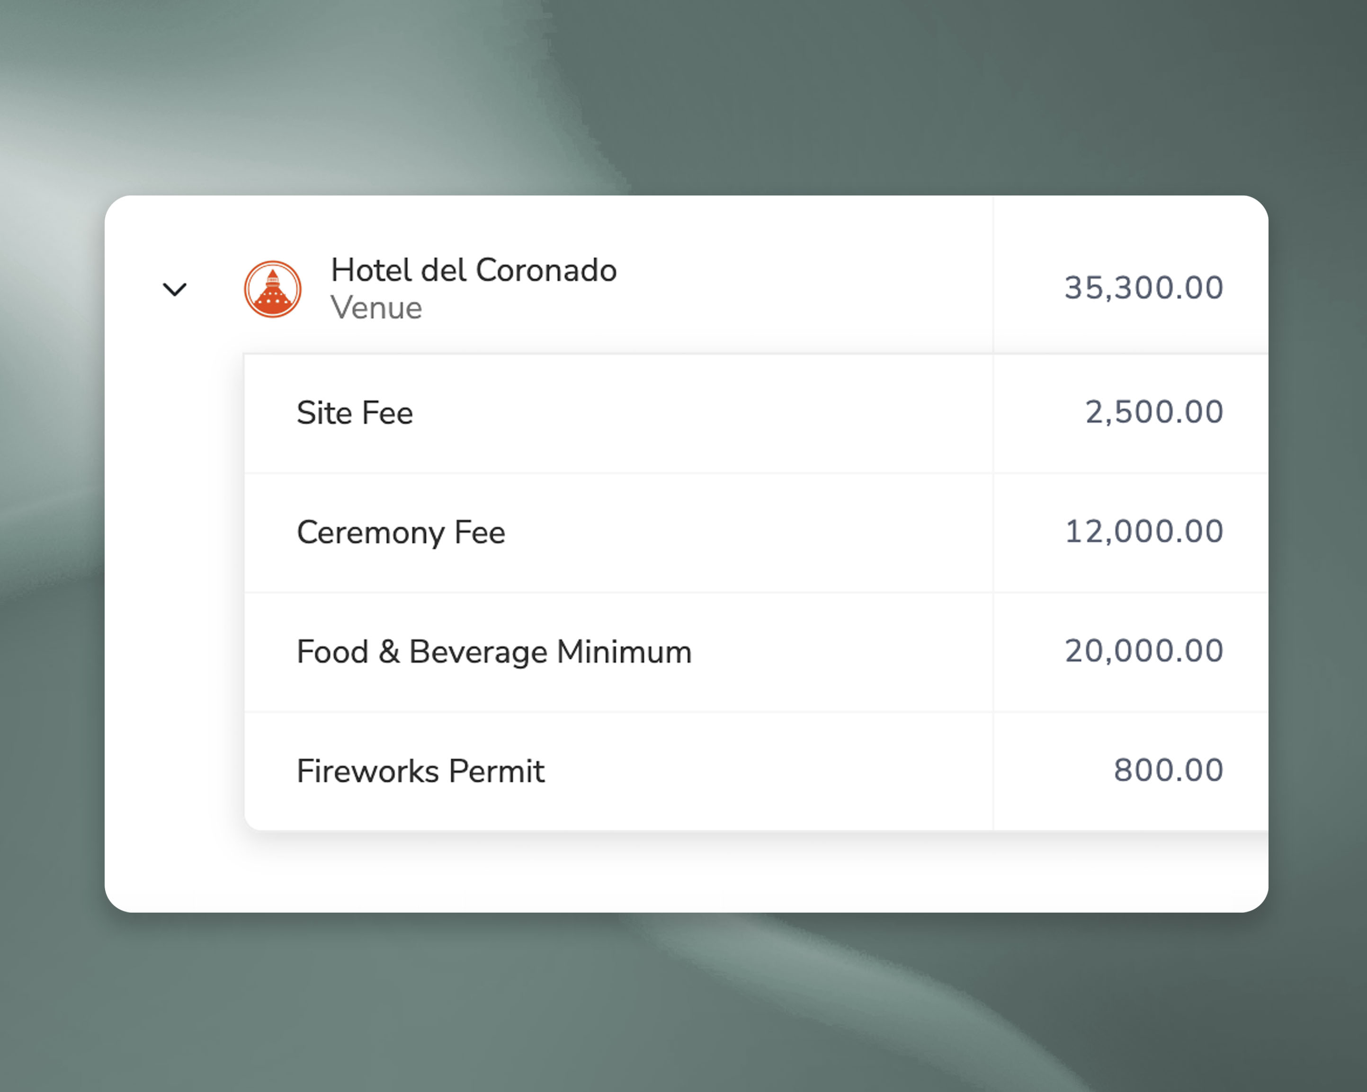Click the Hotel del Coronado logo icon
The height and width of the screenshot is (1092, 1367).
pos(273,290)
